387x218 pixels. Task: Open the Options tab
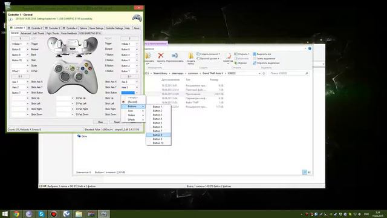(x=83, y=28)
